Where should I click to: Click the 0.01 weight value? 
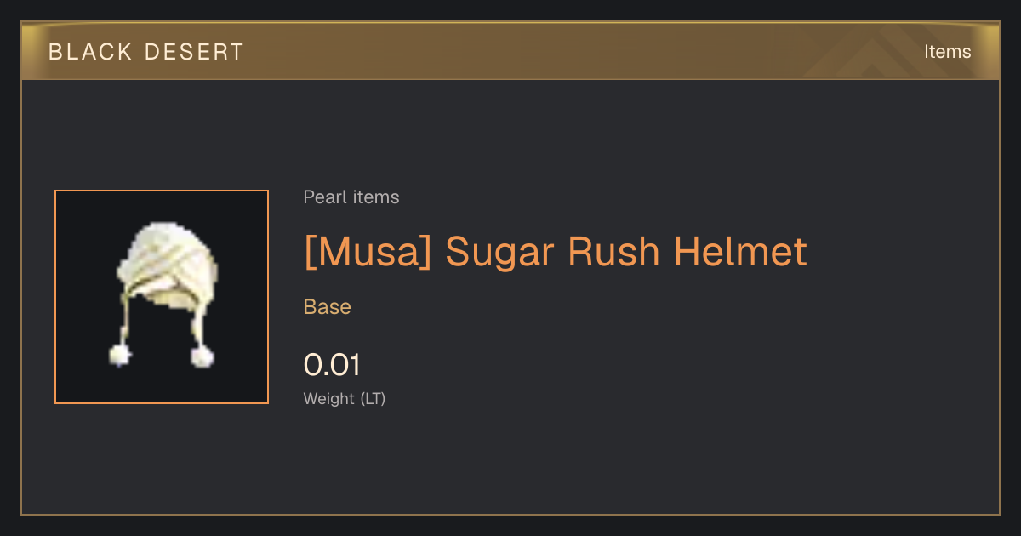pyautogui.click(x=332, y=365)
